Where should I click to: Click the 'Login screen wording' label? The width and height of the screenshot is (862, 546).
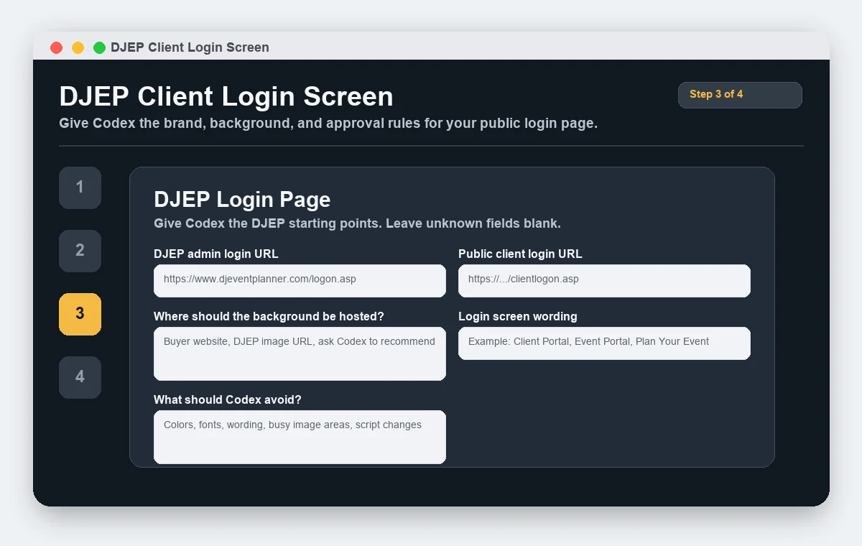[x=518, y=316]
